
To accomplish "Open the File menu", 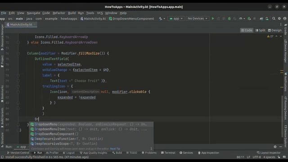I will [4, 13].
